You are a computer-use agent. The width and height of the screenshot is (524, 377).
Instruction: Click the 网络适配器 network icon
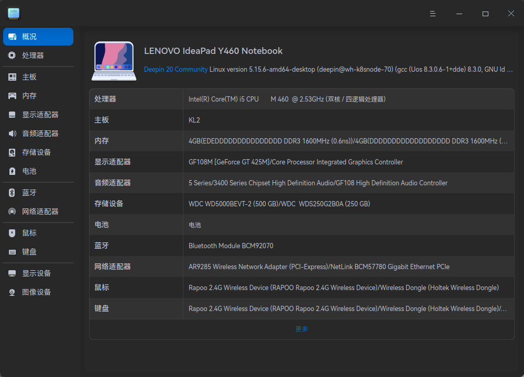click(12, 212)
